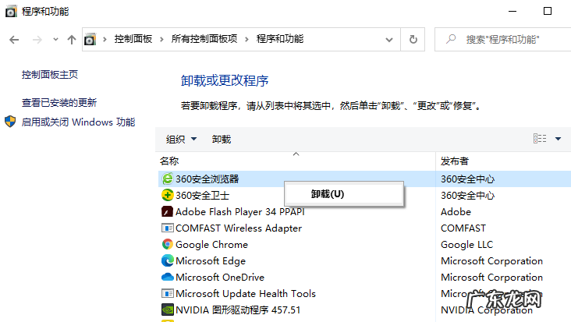
Task: Click Microsoft Corporation publisher for Edge
Action: coord(491,261)
